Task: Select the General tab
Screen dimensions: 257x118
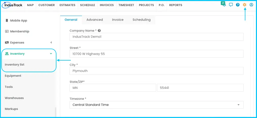Action: click(x=71, y=20)
